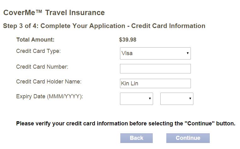Click the "Expiry Date (MMM/YYYY):" label
This screenshot has height=149, width=240.
[49, 96]
